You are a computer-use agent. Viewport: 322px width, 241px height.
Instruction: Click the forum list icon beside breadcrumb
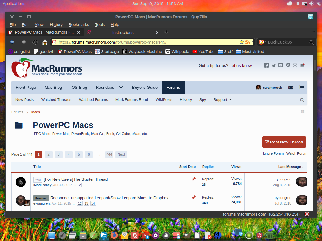click(x=303, y=112)
